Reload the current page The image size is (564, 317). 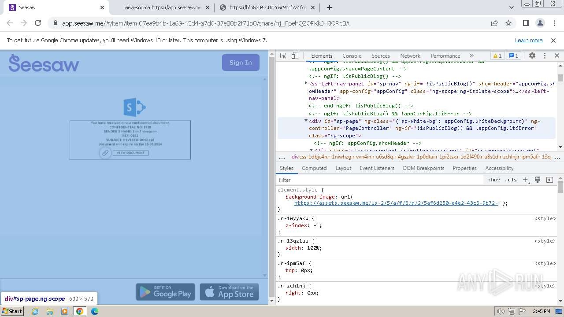[x=38, y=23]
